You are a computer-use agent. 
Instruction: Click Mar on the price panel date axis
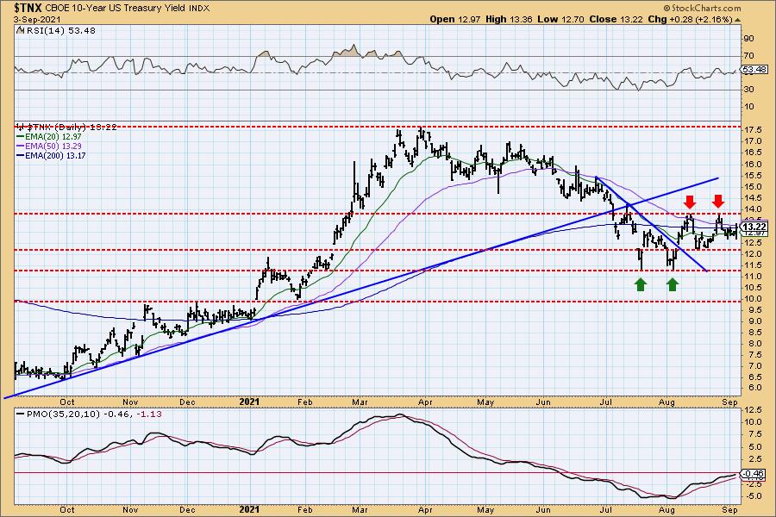coord(360,402)
